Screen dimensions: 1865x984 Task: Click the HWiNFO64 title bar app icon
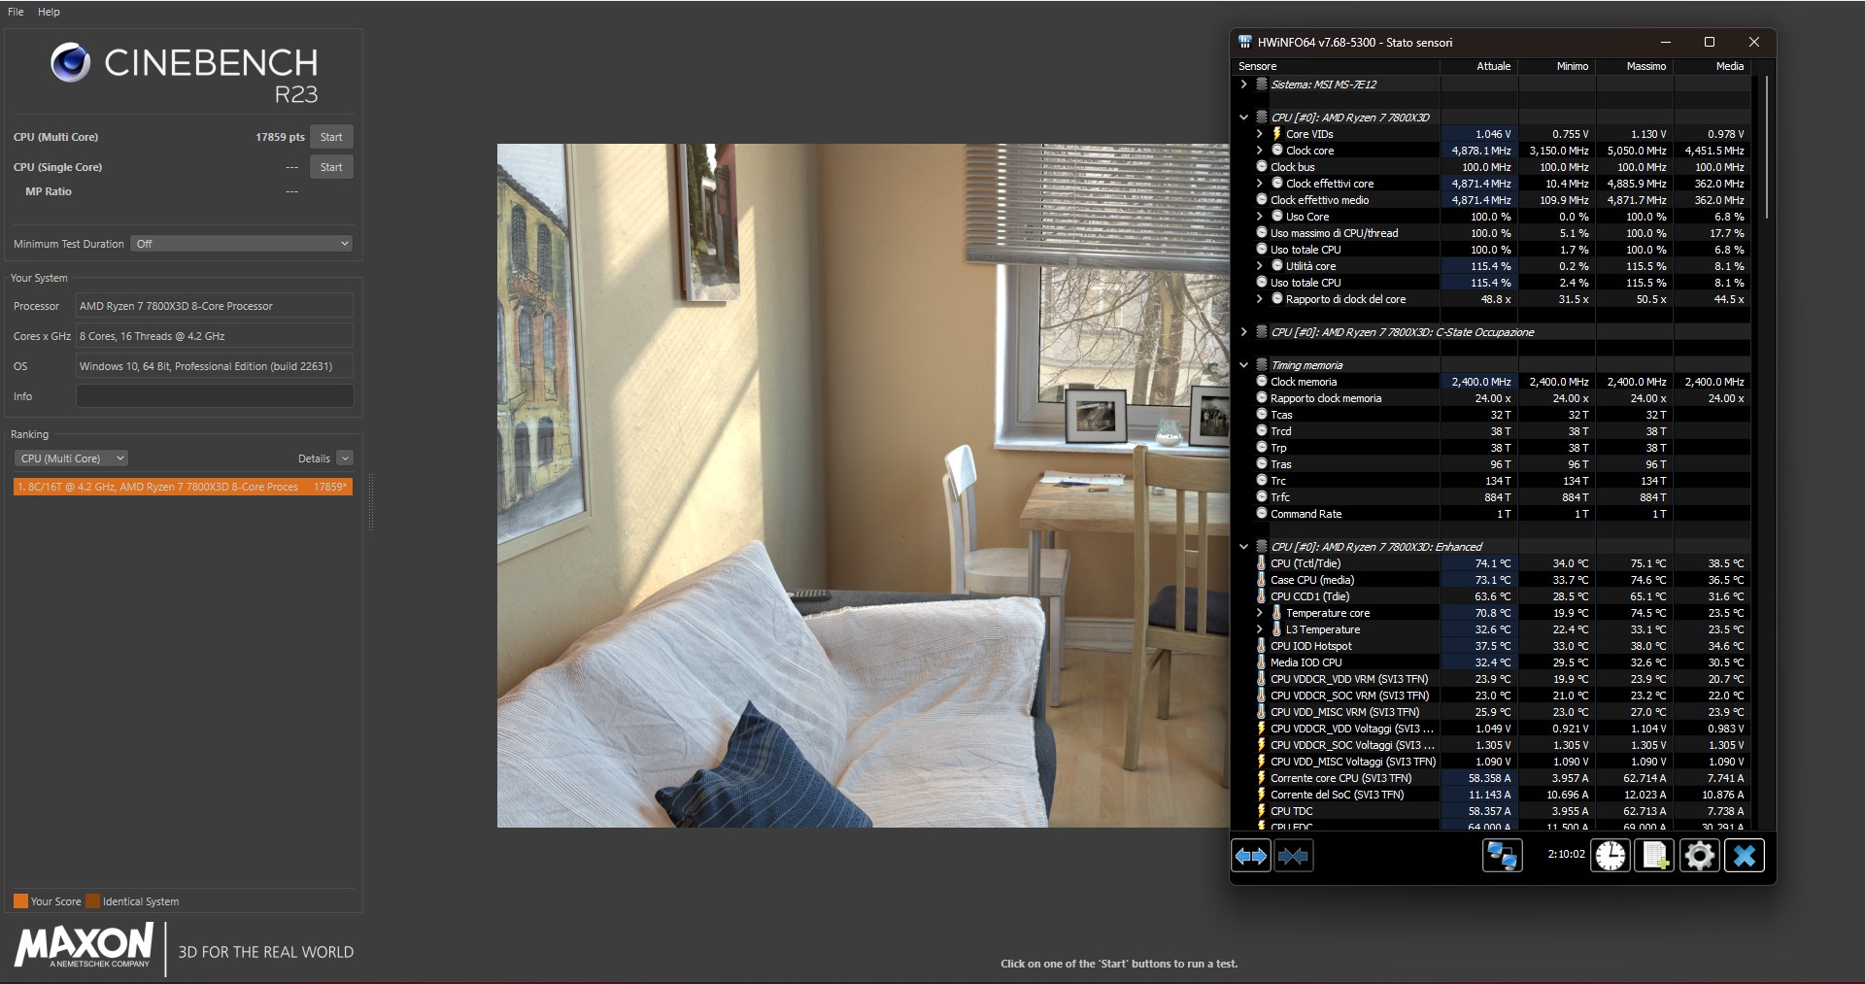pos(1245,42)
